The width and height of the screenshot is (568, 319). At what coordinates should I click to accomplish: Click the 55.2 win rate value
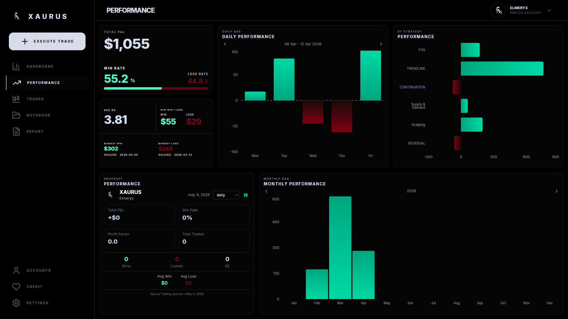click(116, 79)
